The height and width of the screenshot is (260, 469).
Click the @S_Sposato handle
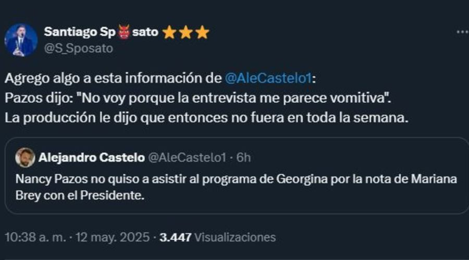[78, 49]
